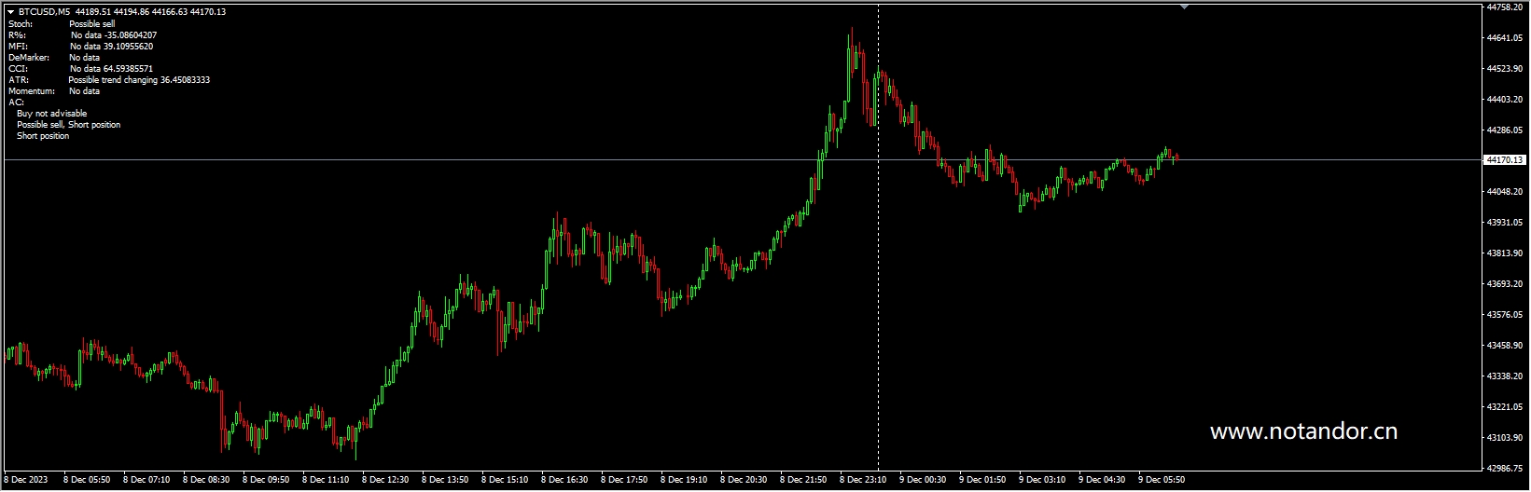Click the '9 Dec 05:50' time axis label

[1162, 480]
